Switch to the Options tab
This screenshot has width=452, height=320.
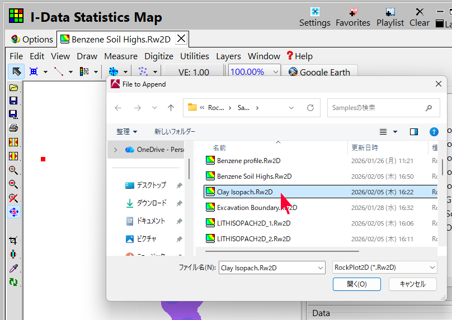32,39
